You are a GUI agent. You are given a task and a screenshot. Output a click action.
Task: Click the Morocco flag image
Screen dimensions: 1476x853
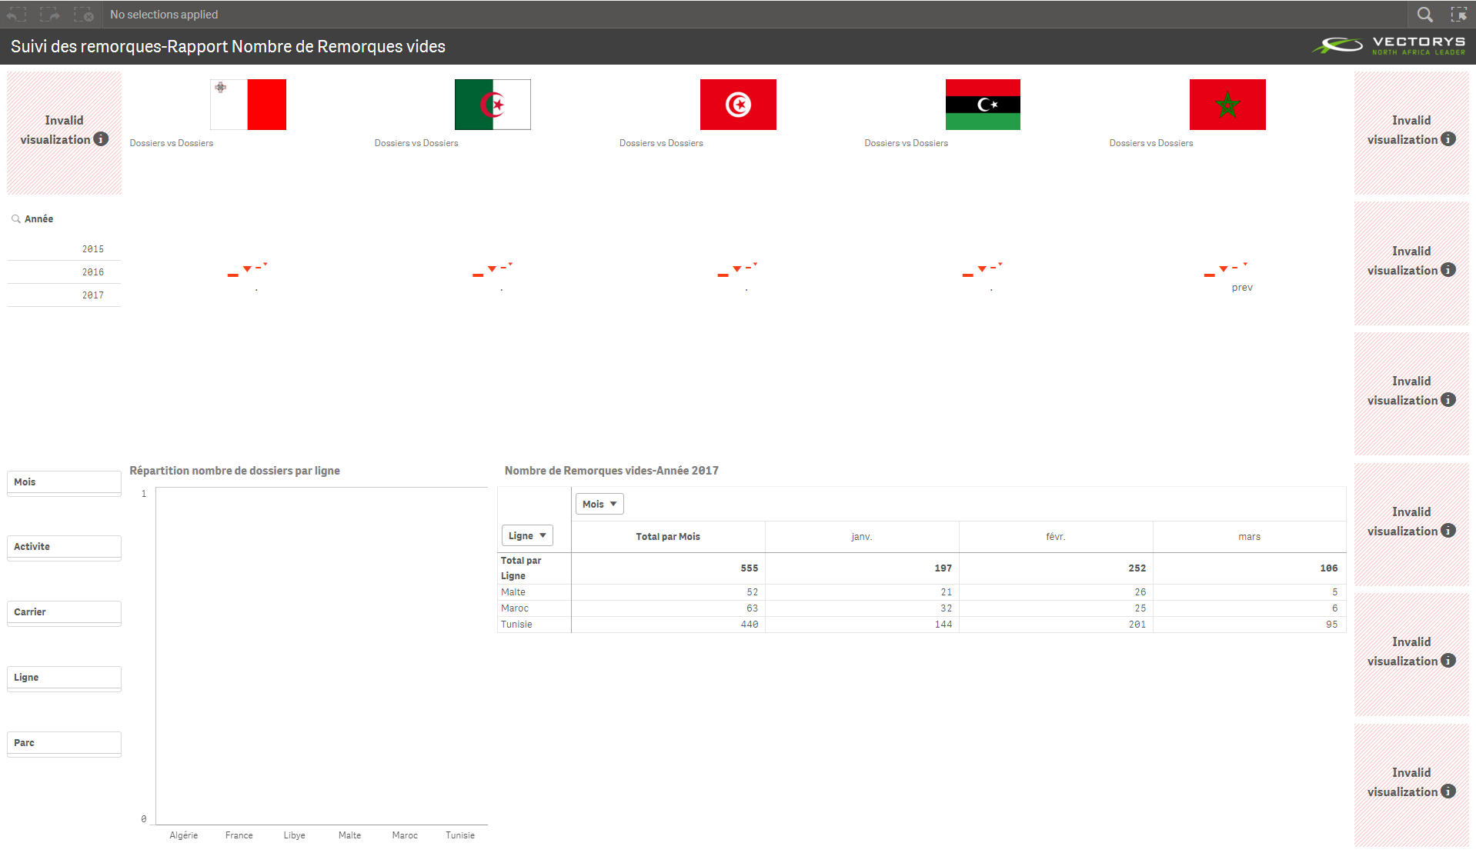1227,105
